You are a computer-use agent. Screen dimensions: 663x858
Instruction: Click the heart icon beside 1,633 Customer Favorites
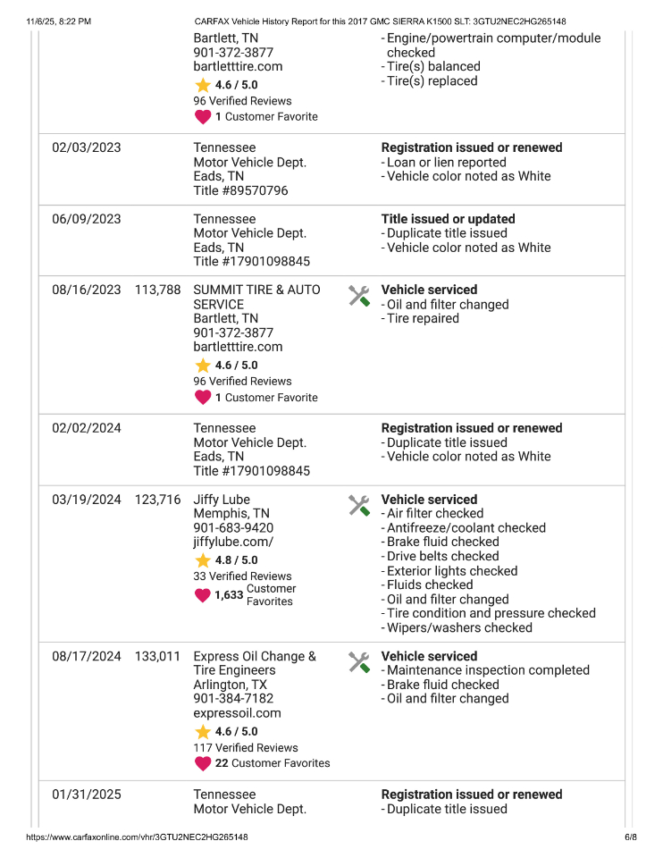click(203, 595)
